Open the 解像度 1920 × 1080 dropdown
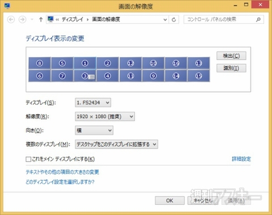The width and height of the screenshot is (272, 215). click(x=105, y=117)
